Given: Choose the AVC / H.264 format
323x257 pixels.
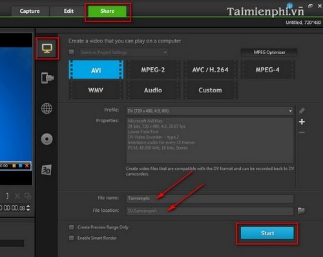Looking at the screenshot, I should pos(210,70).
